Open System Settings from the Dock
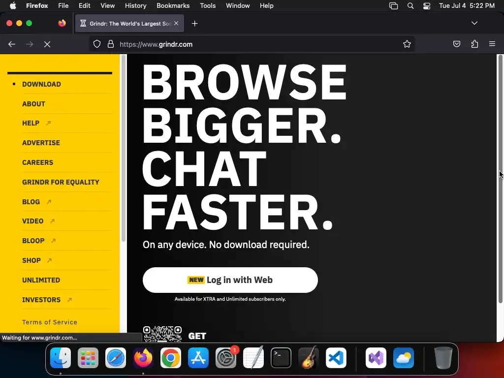 click(226, 358)
